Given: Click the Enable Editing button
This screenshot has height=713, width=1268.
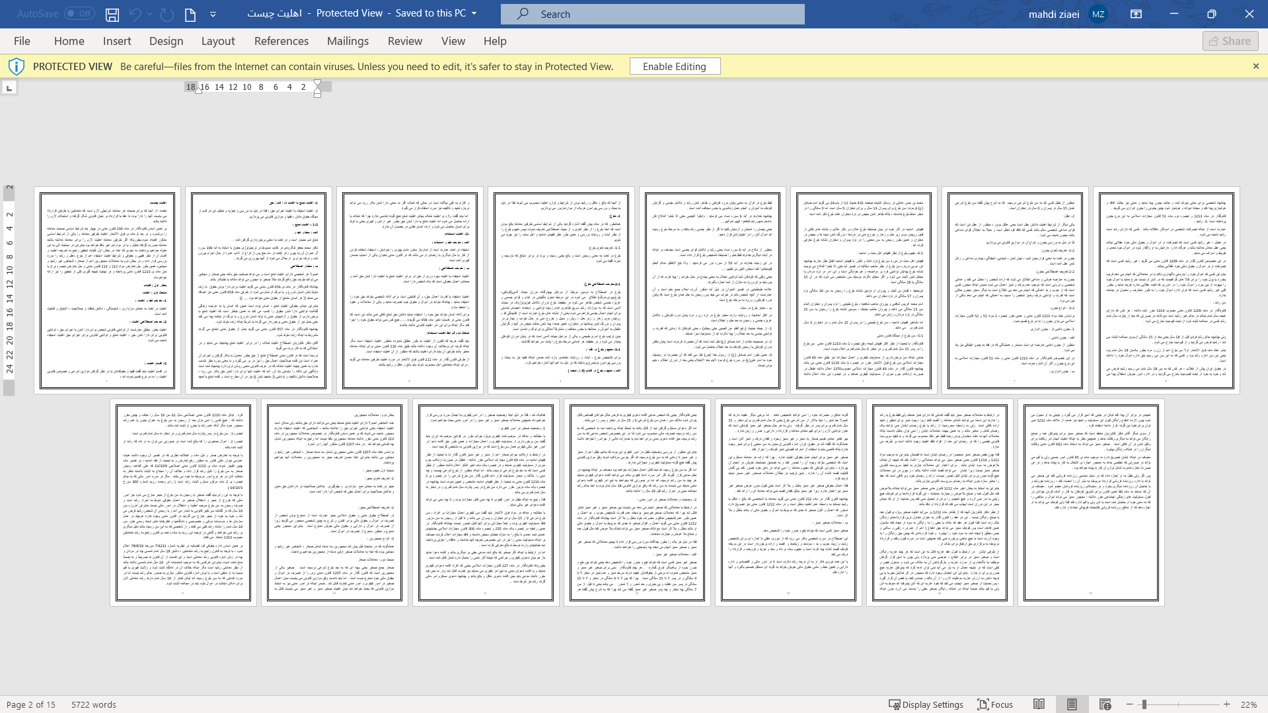Looking at the screenshot, I should [x=675, y=66].
